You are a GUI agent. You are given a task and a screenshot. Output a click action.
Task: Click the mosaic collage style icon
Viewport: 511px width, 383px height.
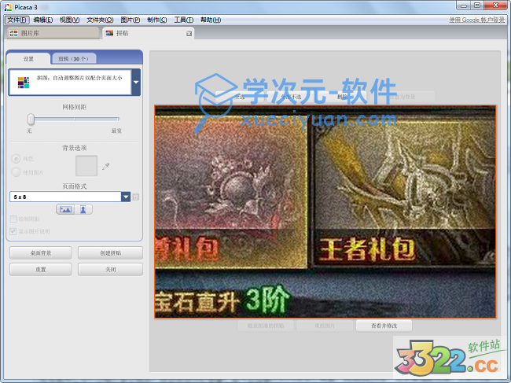point(24,83)
